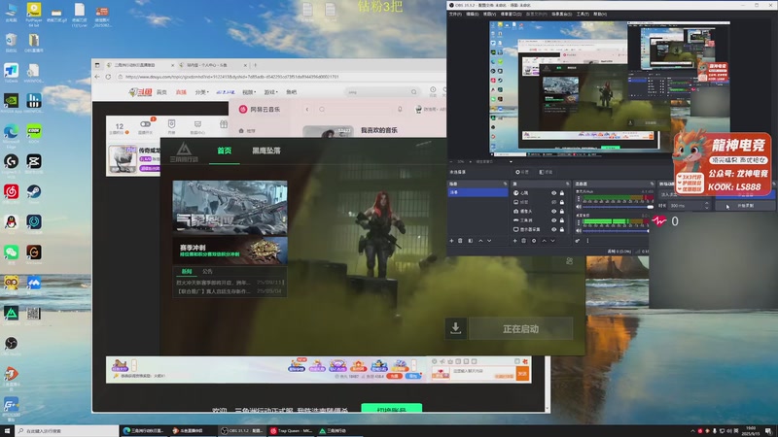Click the Douyu search box

coord(381,92)
